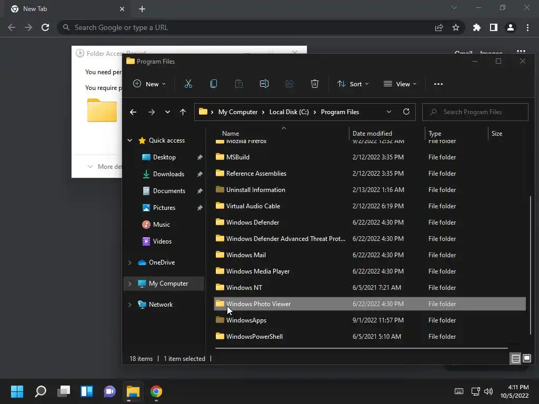The width and height of the screenshot is (539, 404).
Task: Open the See more three-dots menu
Action: tap(438, 84)
